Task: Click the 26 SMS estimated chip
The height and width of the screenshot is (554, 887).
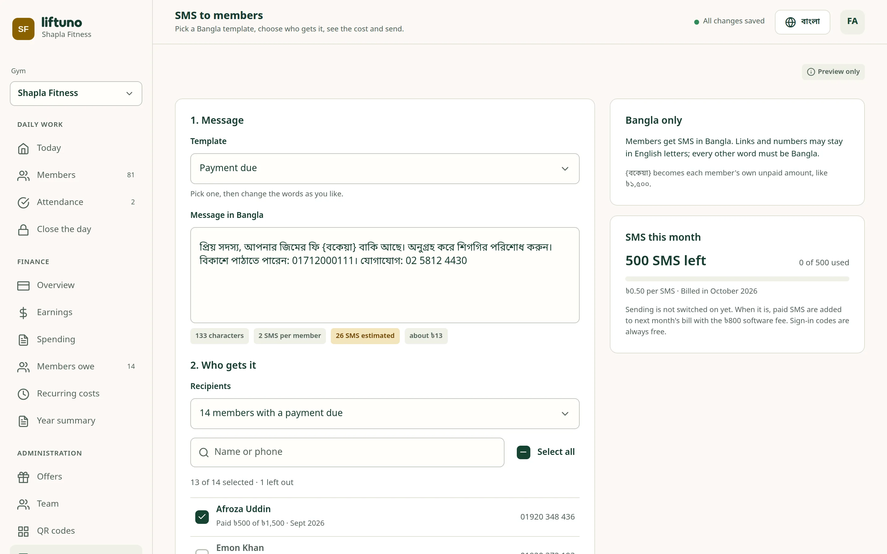Action: [x=365, y=336]
